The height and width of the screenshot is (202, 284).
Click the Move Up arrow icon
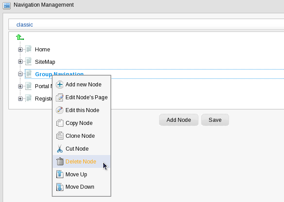tap(60, 175)
